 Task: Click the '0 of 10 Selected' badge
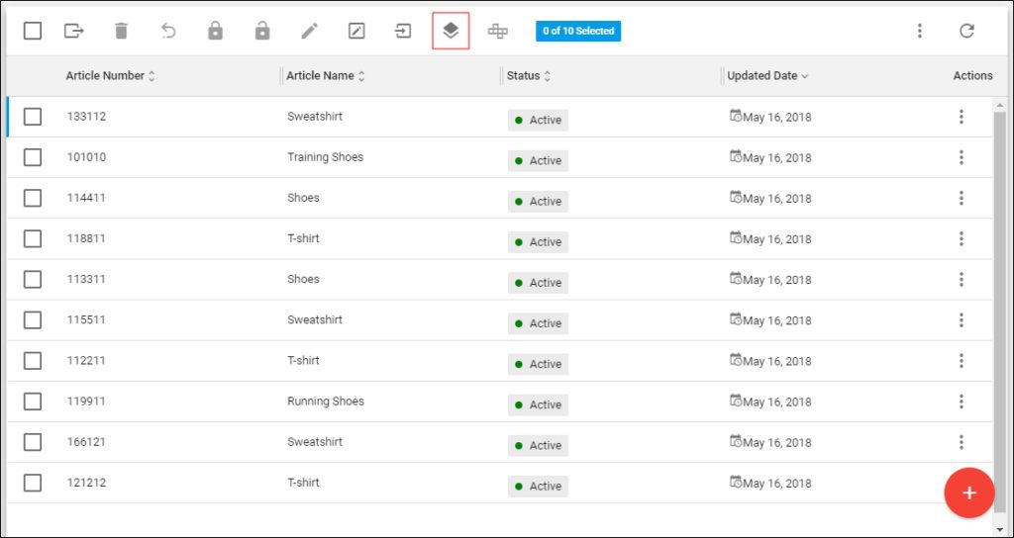pos(578,31)
